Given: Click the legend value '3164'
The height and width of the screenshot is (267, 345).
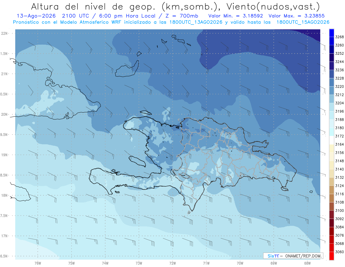Looking at the screenshot, I should tap(339, 144).
